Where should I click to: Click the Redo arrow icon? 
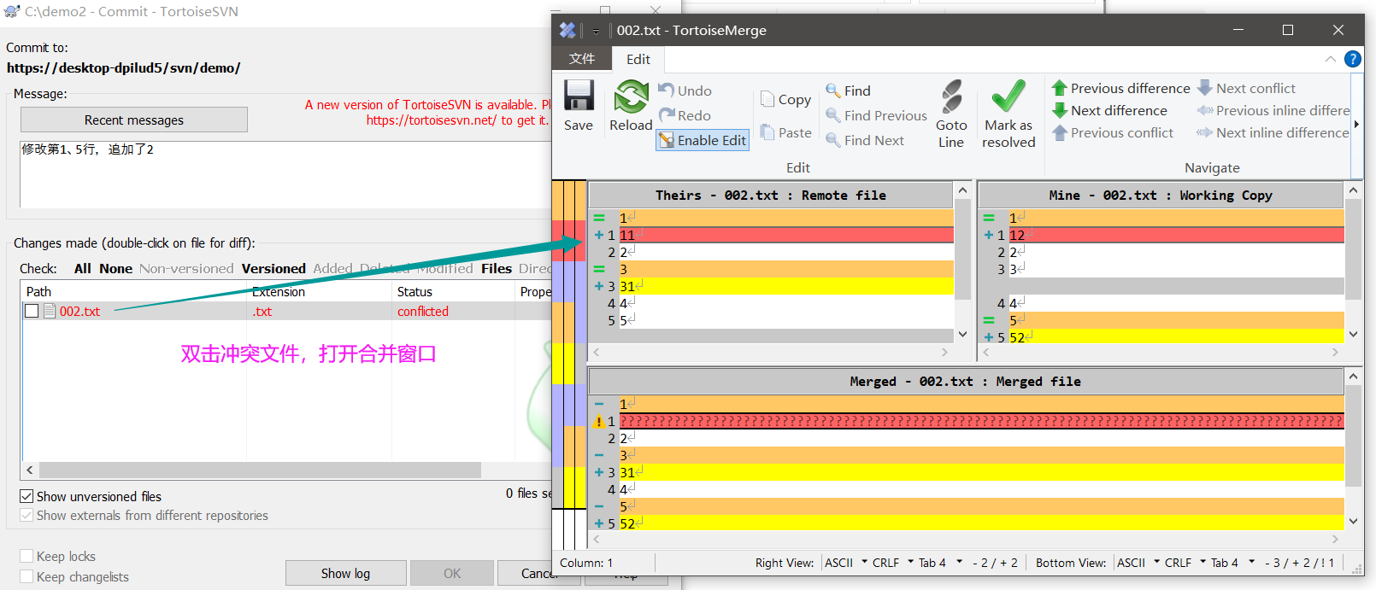click(667, 114)
